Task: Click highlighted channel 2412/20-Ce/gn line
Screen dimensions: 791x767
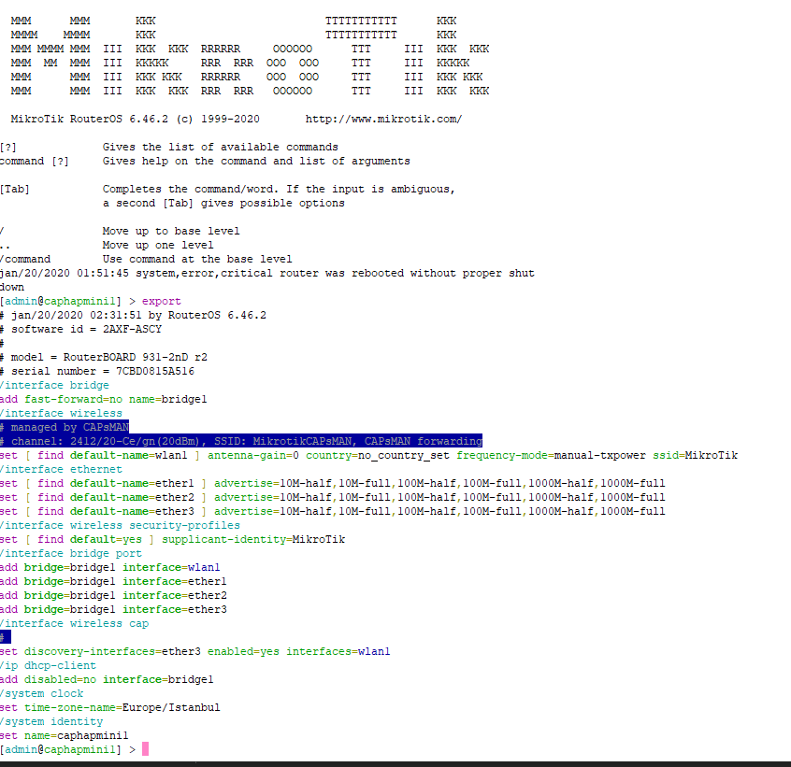Action: (x=241, y=441)
